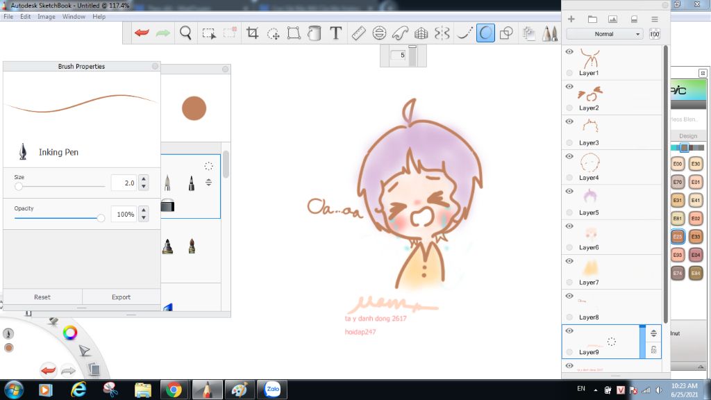This screenshot has width=711, height=400.
Task: Increase brush Size with up stepper arrow
Action: click(144, 178)
